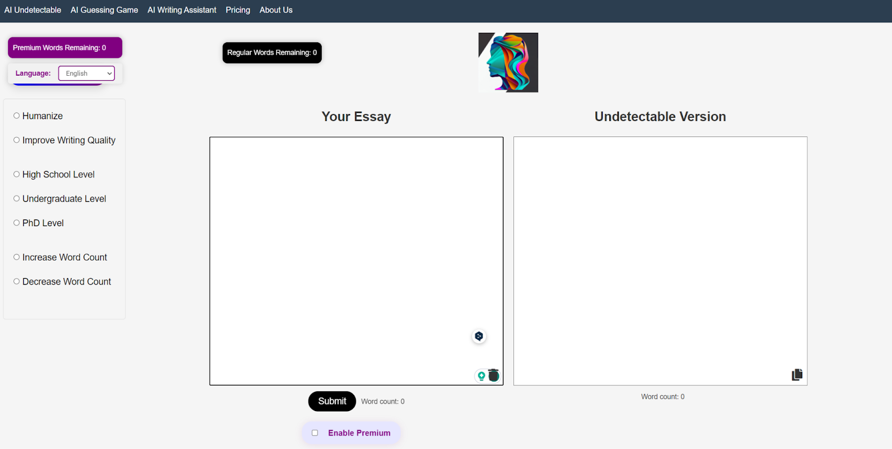Choose PhD Level radio button
Image resolution: width=892 pixels, height=449 pixels.
click(x=17, y=223)
